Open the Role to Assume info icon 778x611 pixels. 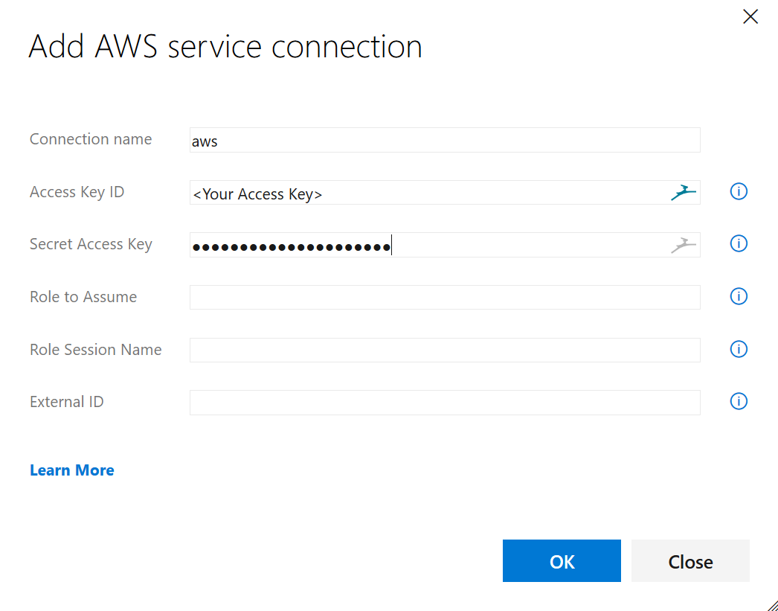[739, 296]
